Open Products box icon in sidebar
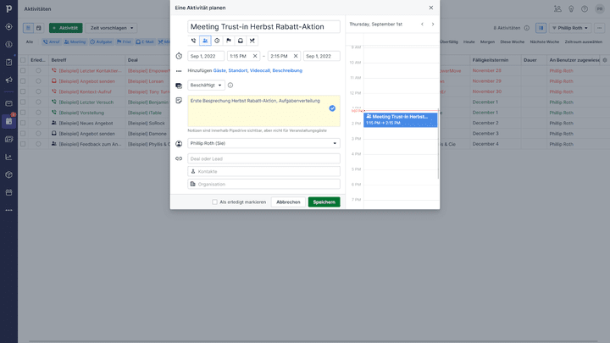Viewport: 610px width, 343px height. [8, 174]
